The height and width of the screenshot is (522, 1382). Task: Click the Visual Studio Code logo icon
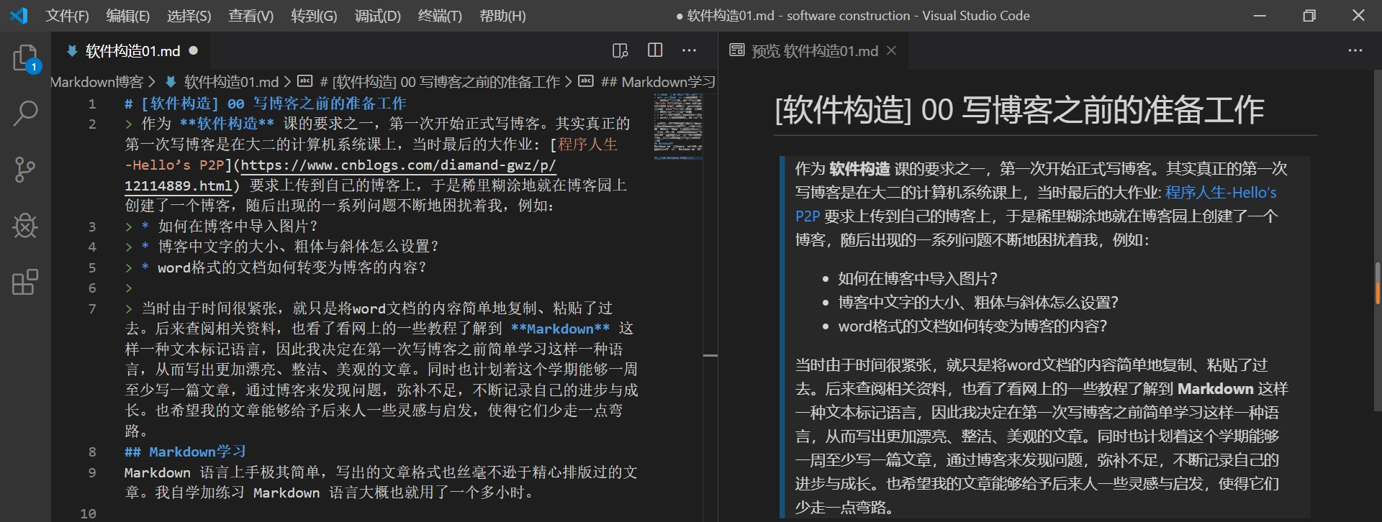(19, 15)
